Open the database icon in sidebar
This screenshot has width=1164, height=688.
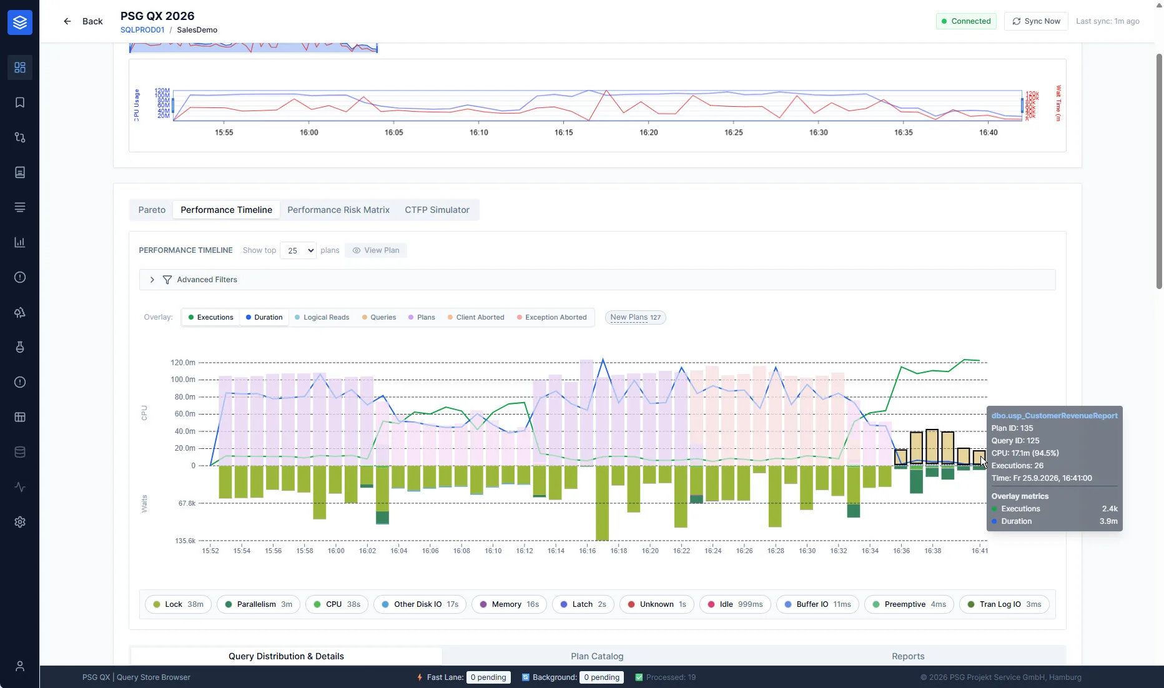(x=20, y=452)
